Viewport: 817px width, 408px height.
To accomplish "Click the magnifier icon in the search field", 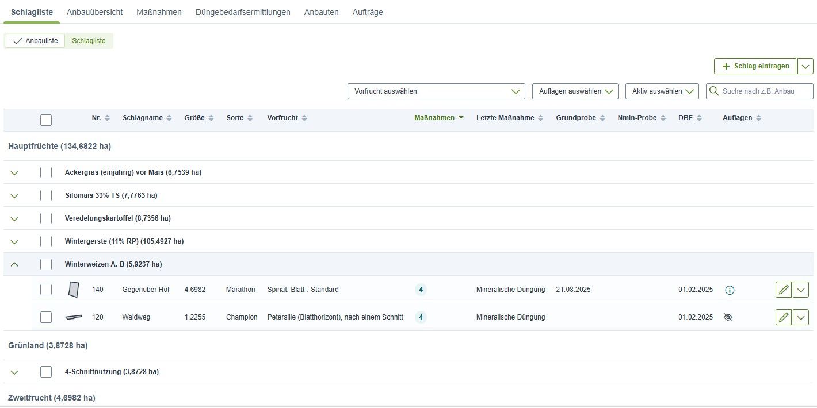I will (x=714, y=91).
